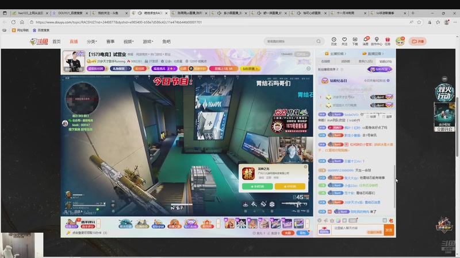The image size is (460, 258).
Task: Open the 赛事 navigation item
Action: click(x=110, y=41)
